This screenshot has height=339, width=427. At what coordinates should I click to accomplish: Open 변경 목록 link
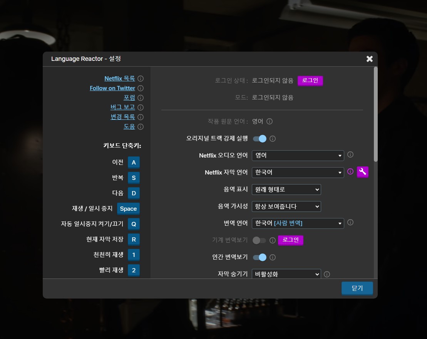[x=122, y=117]
